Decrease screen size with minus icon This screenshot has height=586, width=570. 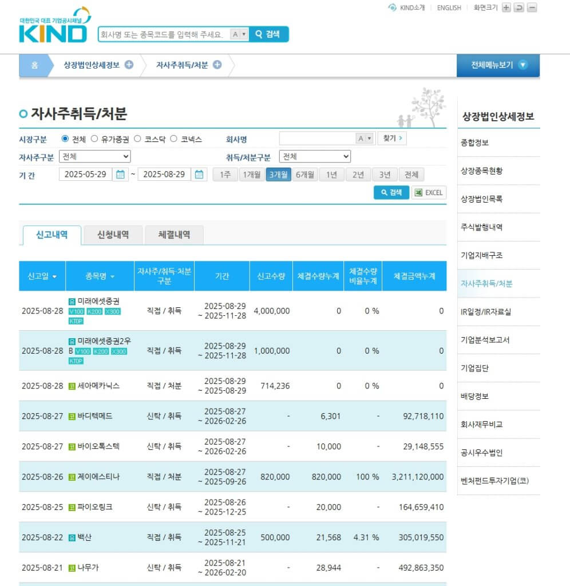click(532, 7)
